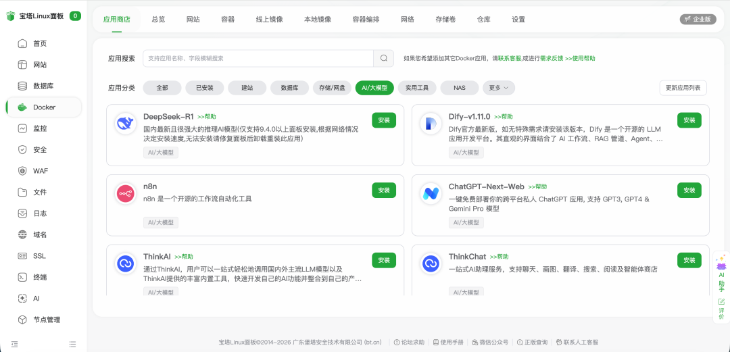Install the n8n app
This screenshot has width=730, height=352.
click(x=384, y=190)
